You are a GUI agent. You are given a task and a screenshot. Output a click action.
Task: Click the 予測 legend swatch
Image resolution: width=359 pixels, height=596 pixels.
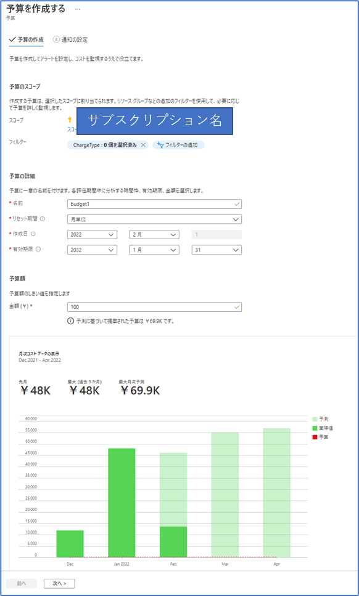(314, 418)
